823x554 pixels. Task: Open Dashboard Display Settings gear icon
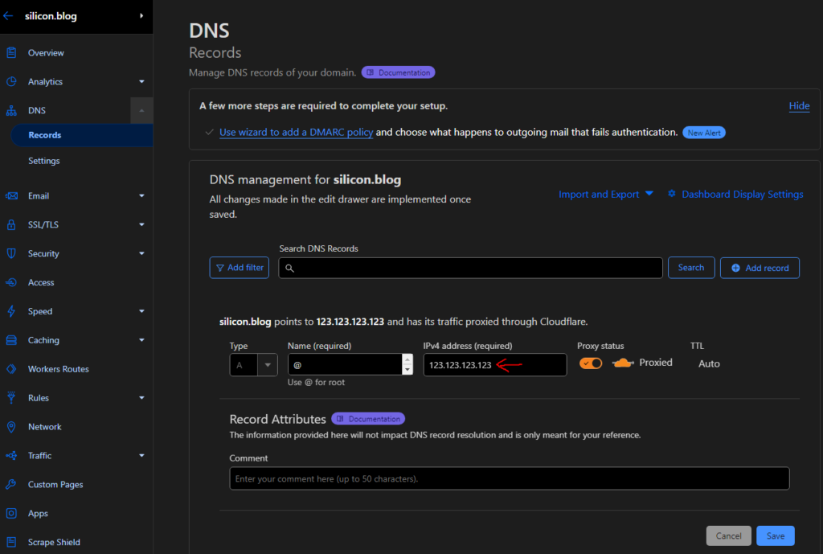click(672, 194)
